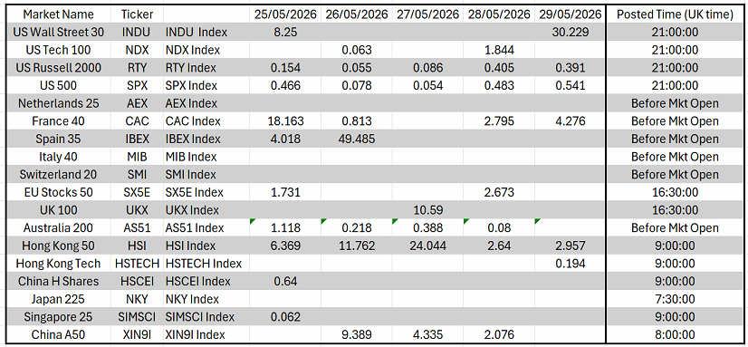Select the 'Hong Kong Tech' cell
748x347 pixels.
59,264
